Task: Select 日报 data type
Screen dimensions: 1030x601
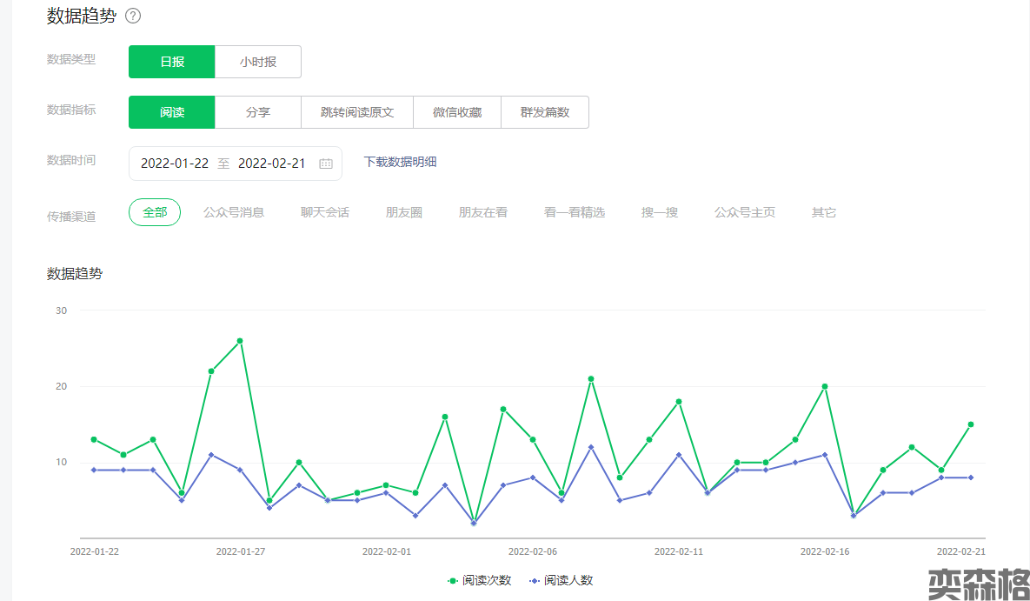Action: point(171,62)
